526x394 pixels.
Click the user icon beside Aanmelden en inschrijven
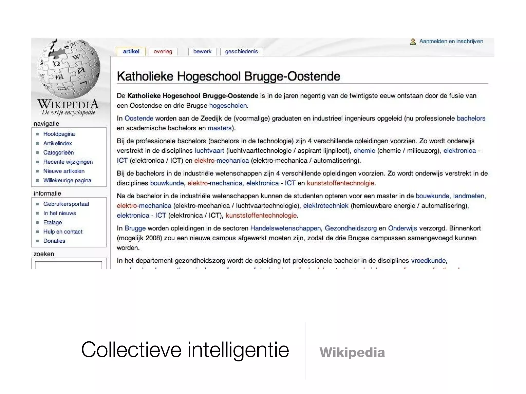click(413, 41)
